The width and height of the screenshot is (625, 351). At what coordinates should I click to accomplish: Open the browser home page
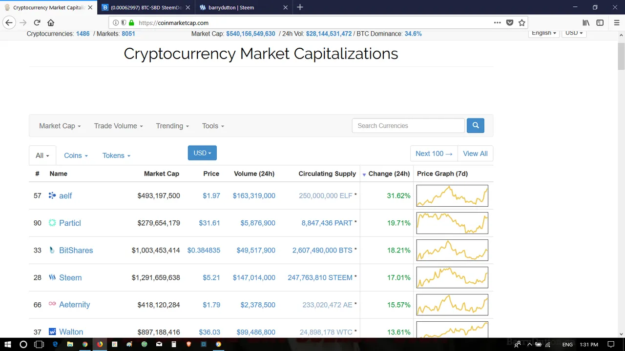[x=51, y=22]
